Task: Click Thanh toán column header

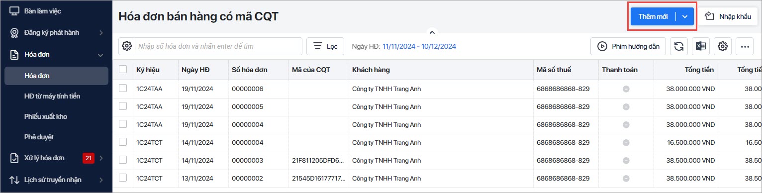Action: pos(620,70)
